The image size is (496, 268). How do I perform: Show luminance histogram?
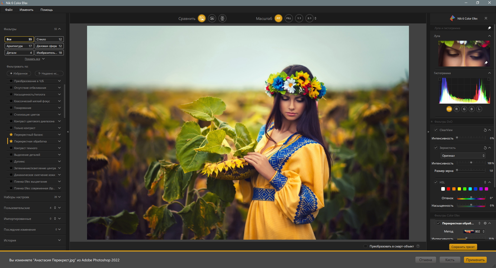point(479,109)
